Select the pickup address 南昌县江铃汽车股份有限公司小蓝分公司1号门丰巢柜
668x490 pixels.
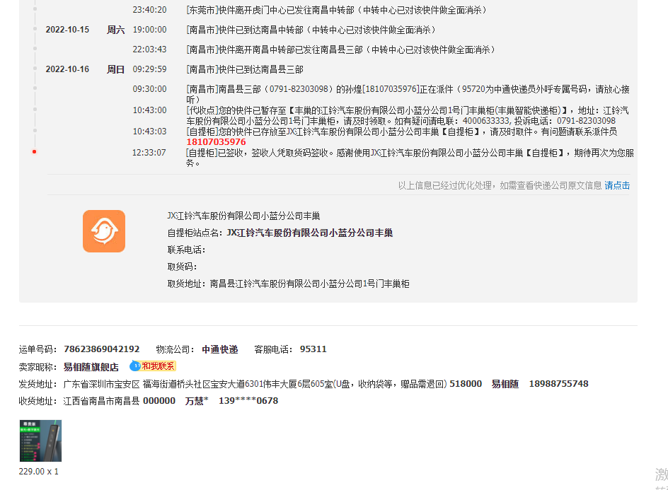pos(310,284)
